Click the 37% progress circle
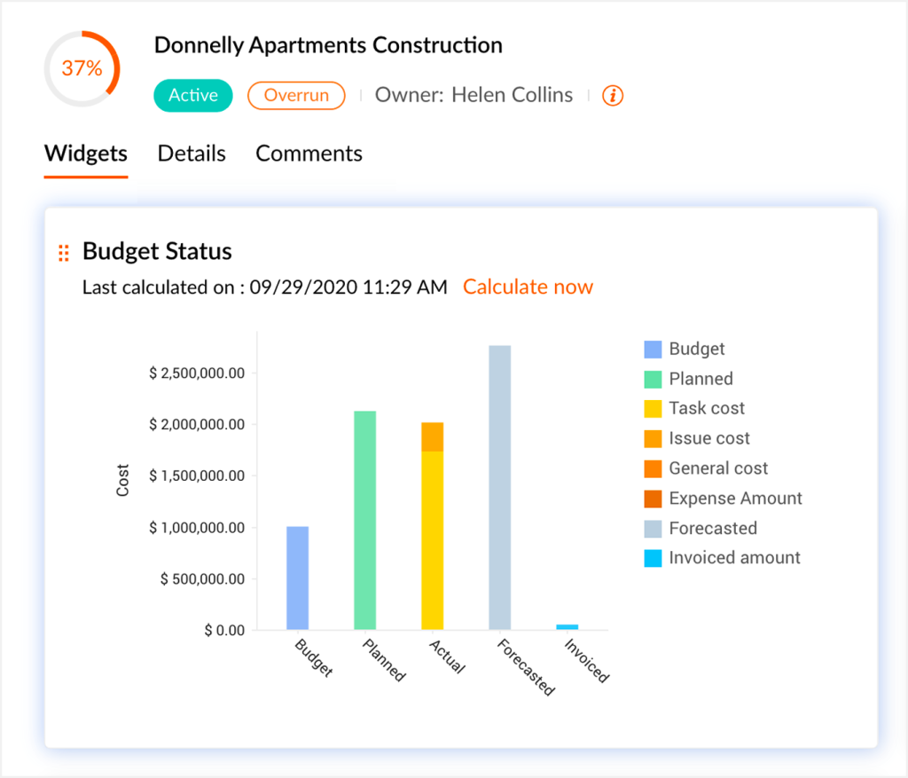 [x=82, y=67]
